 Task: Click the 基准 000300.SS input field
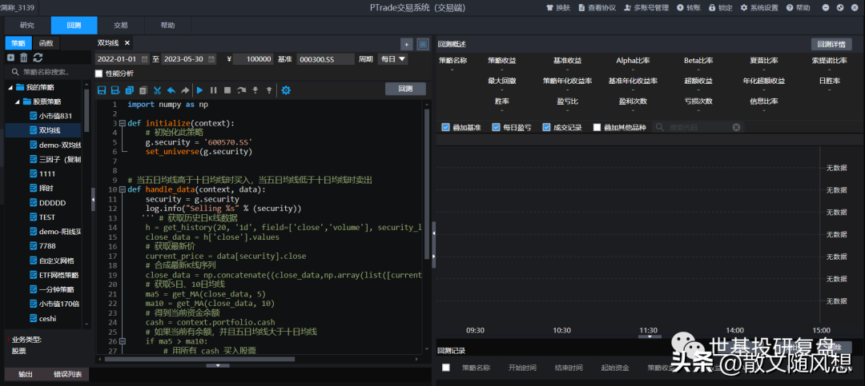325,59
